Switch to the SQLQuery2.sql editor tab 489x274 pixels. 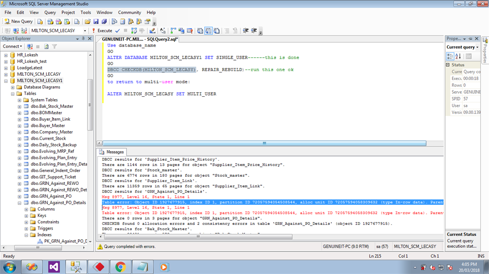click(139, 39)
